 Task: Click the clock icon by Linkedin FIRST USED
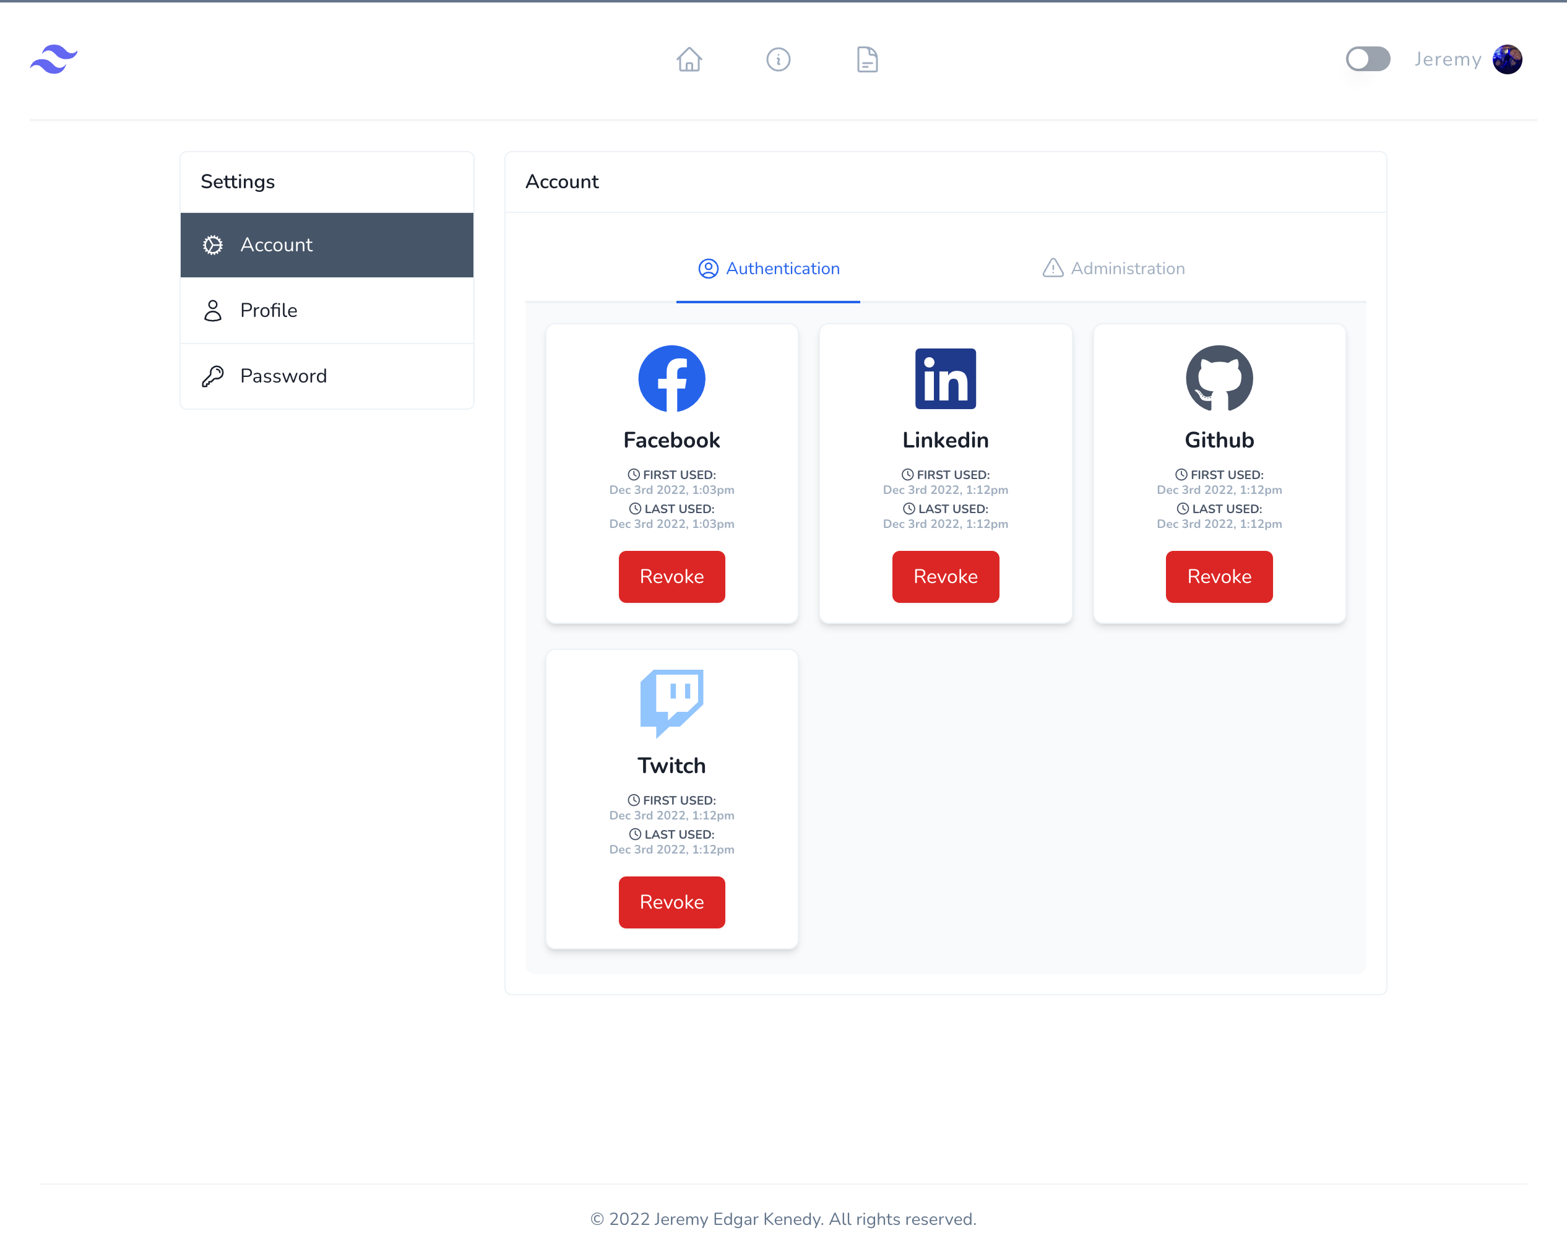click(x=908, y=475)
